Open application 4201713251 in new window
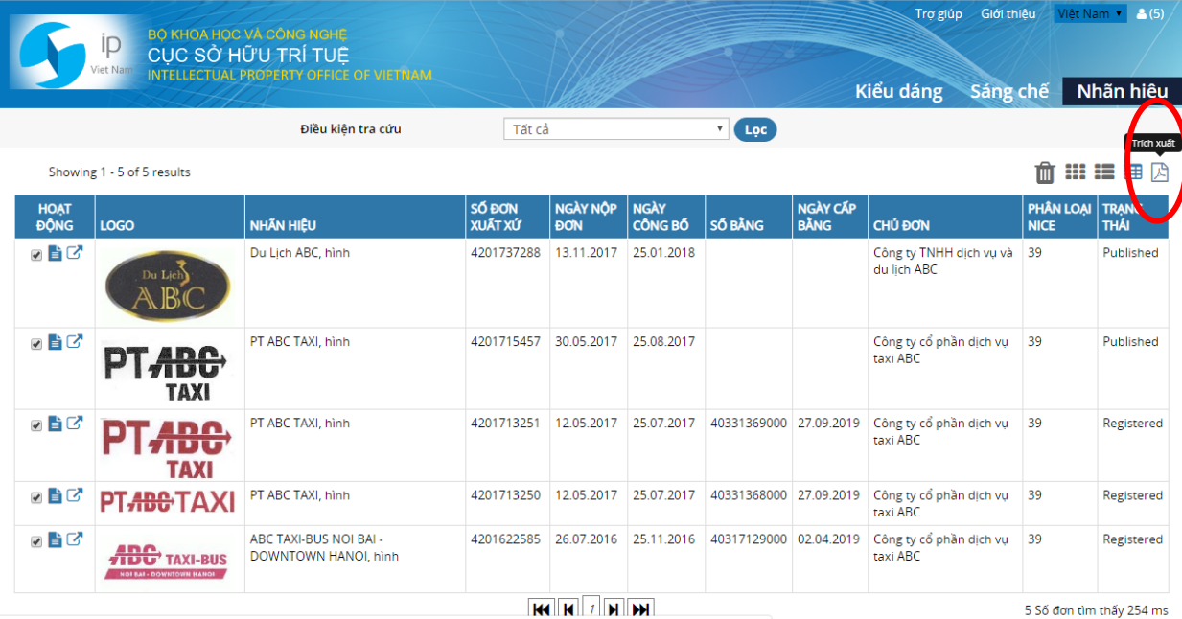This screenshot has width=1182, height=619. [74, 424]
